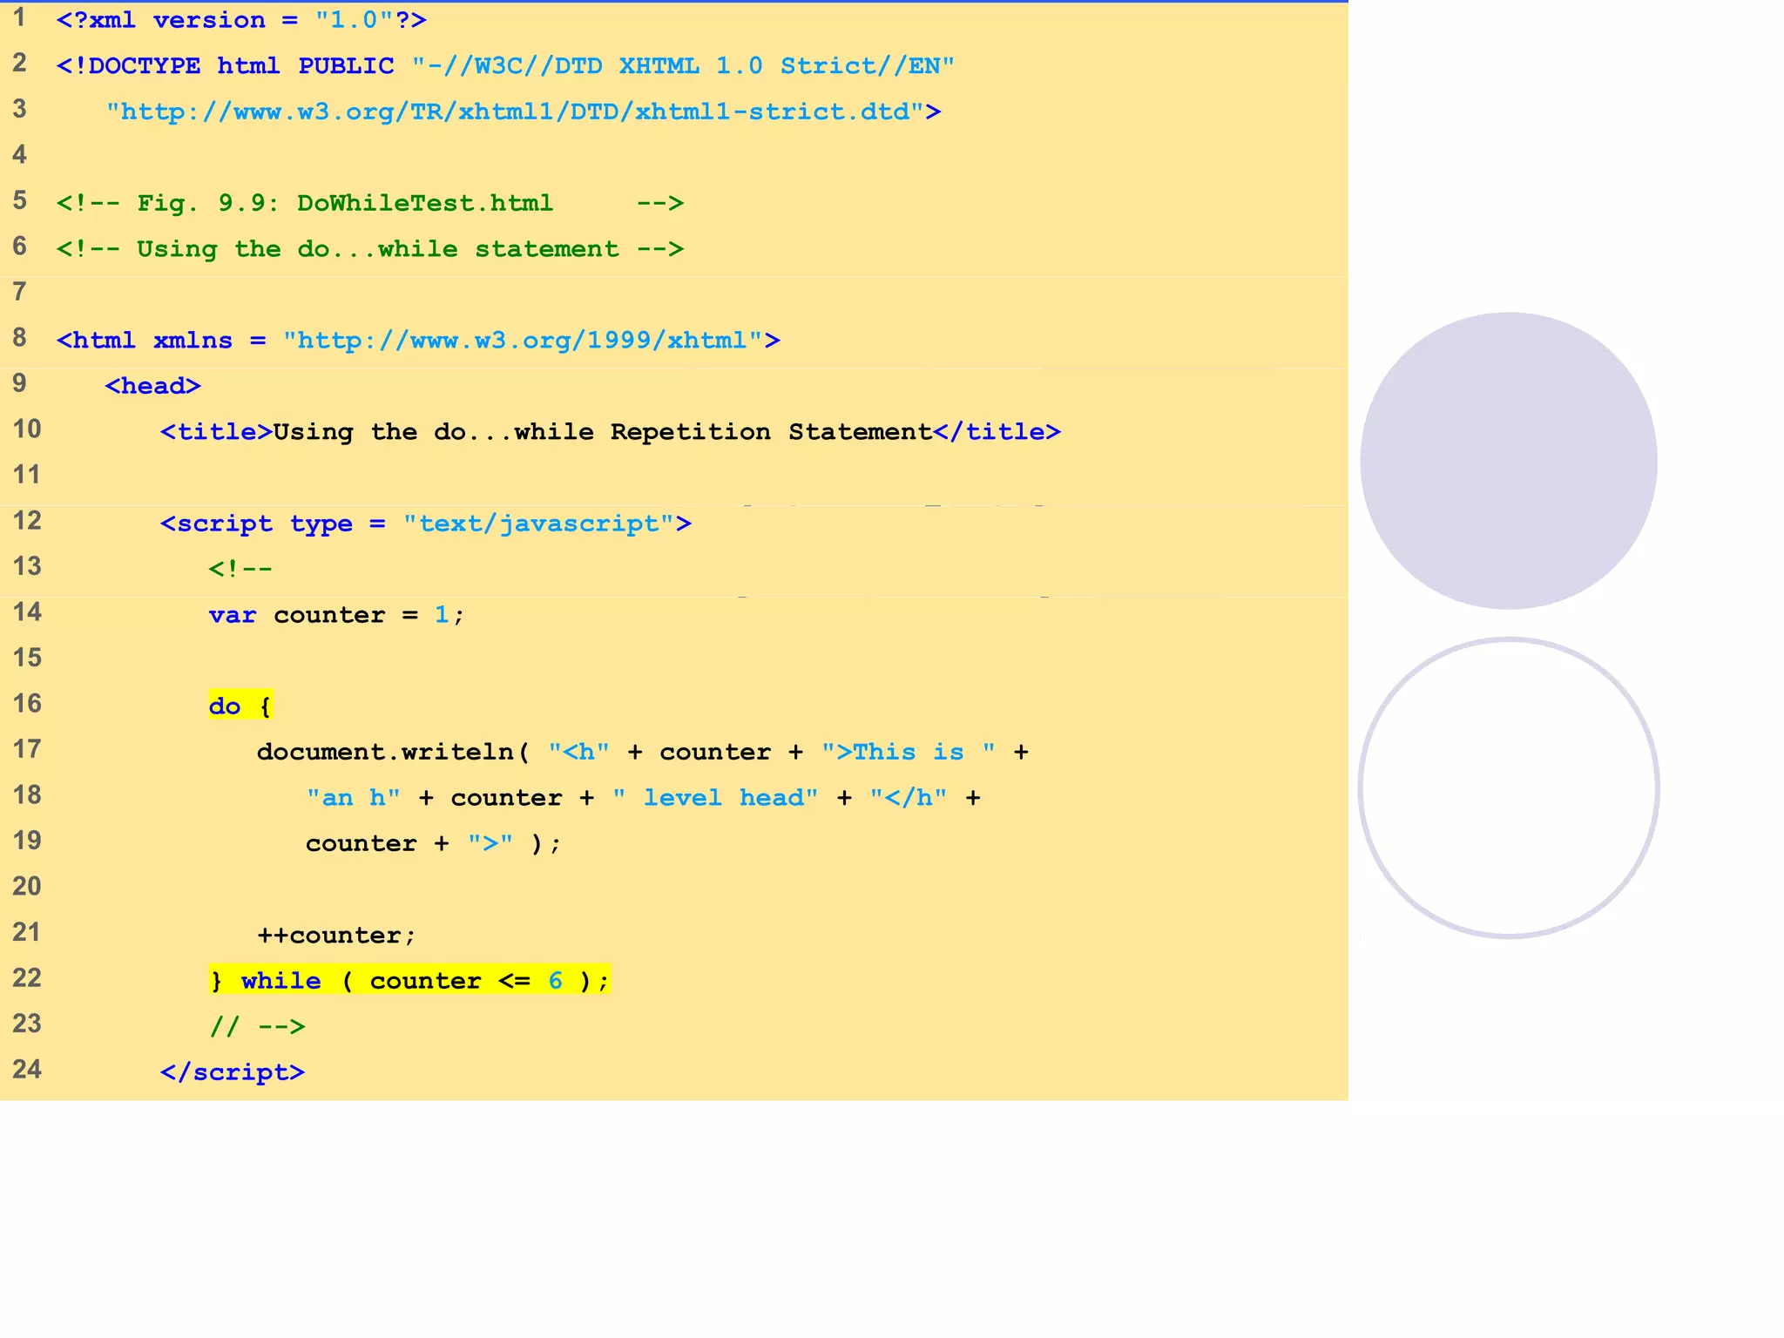Click line number 22

[x=27, y=977]
